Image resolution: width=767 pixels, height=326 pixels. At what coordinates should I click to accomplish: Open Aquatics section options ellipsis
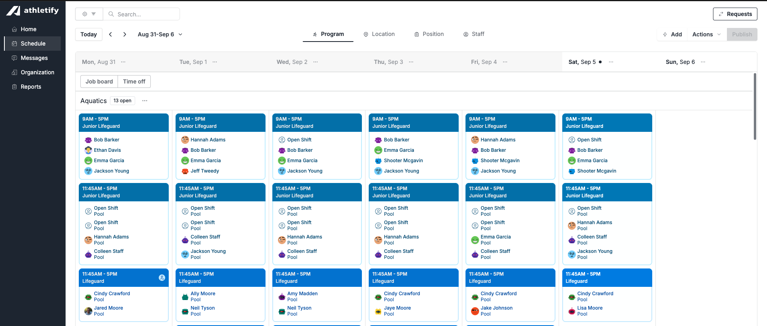point(145,101)
